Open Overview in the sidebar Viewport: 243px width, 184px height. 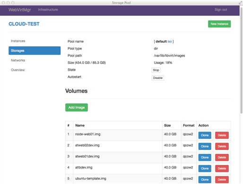tap(18, 70)
